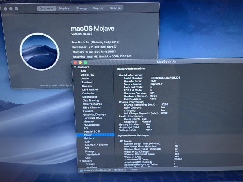
Task: Select PCI in the sidebar
Action: click(x=86, y=128)
